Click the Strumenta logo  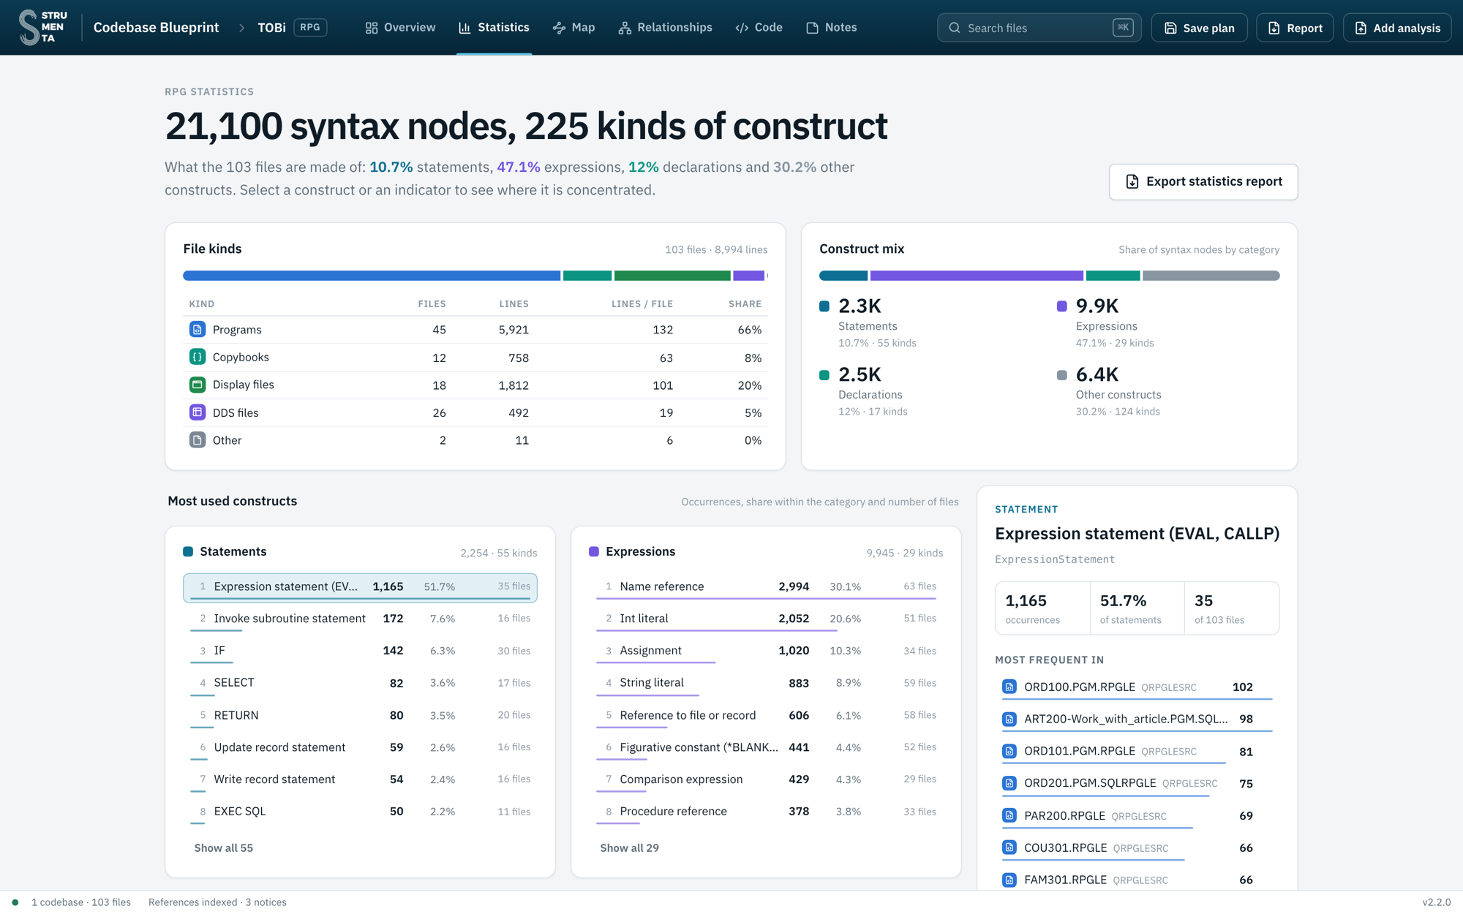tap(43, 27)
